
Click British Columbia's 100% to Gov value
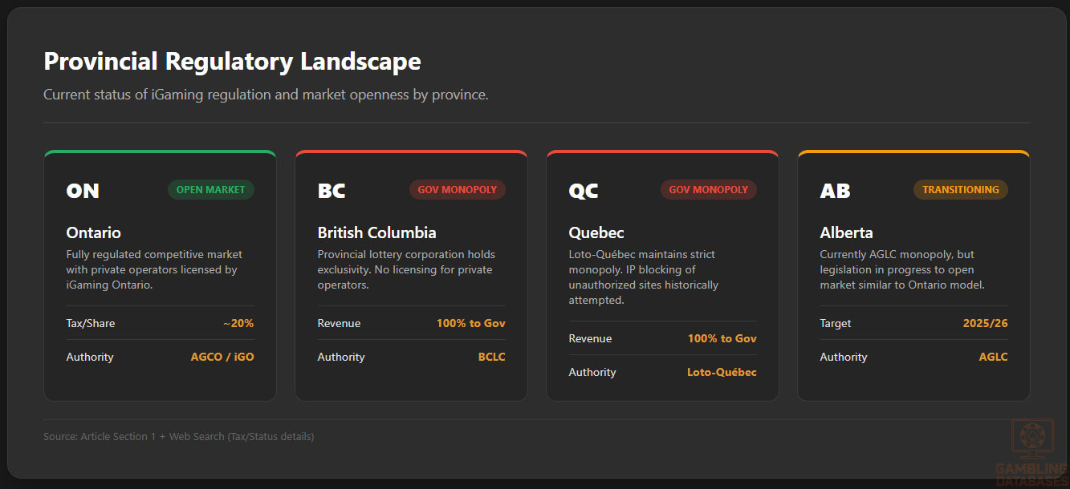(470, 323)
